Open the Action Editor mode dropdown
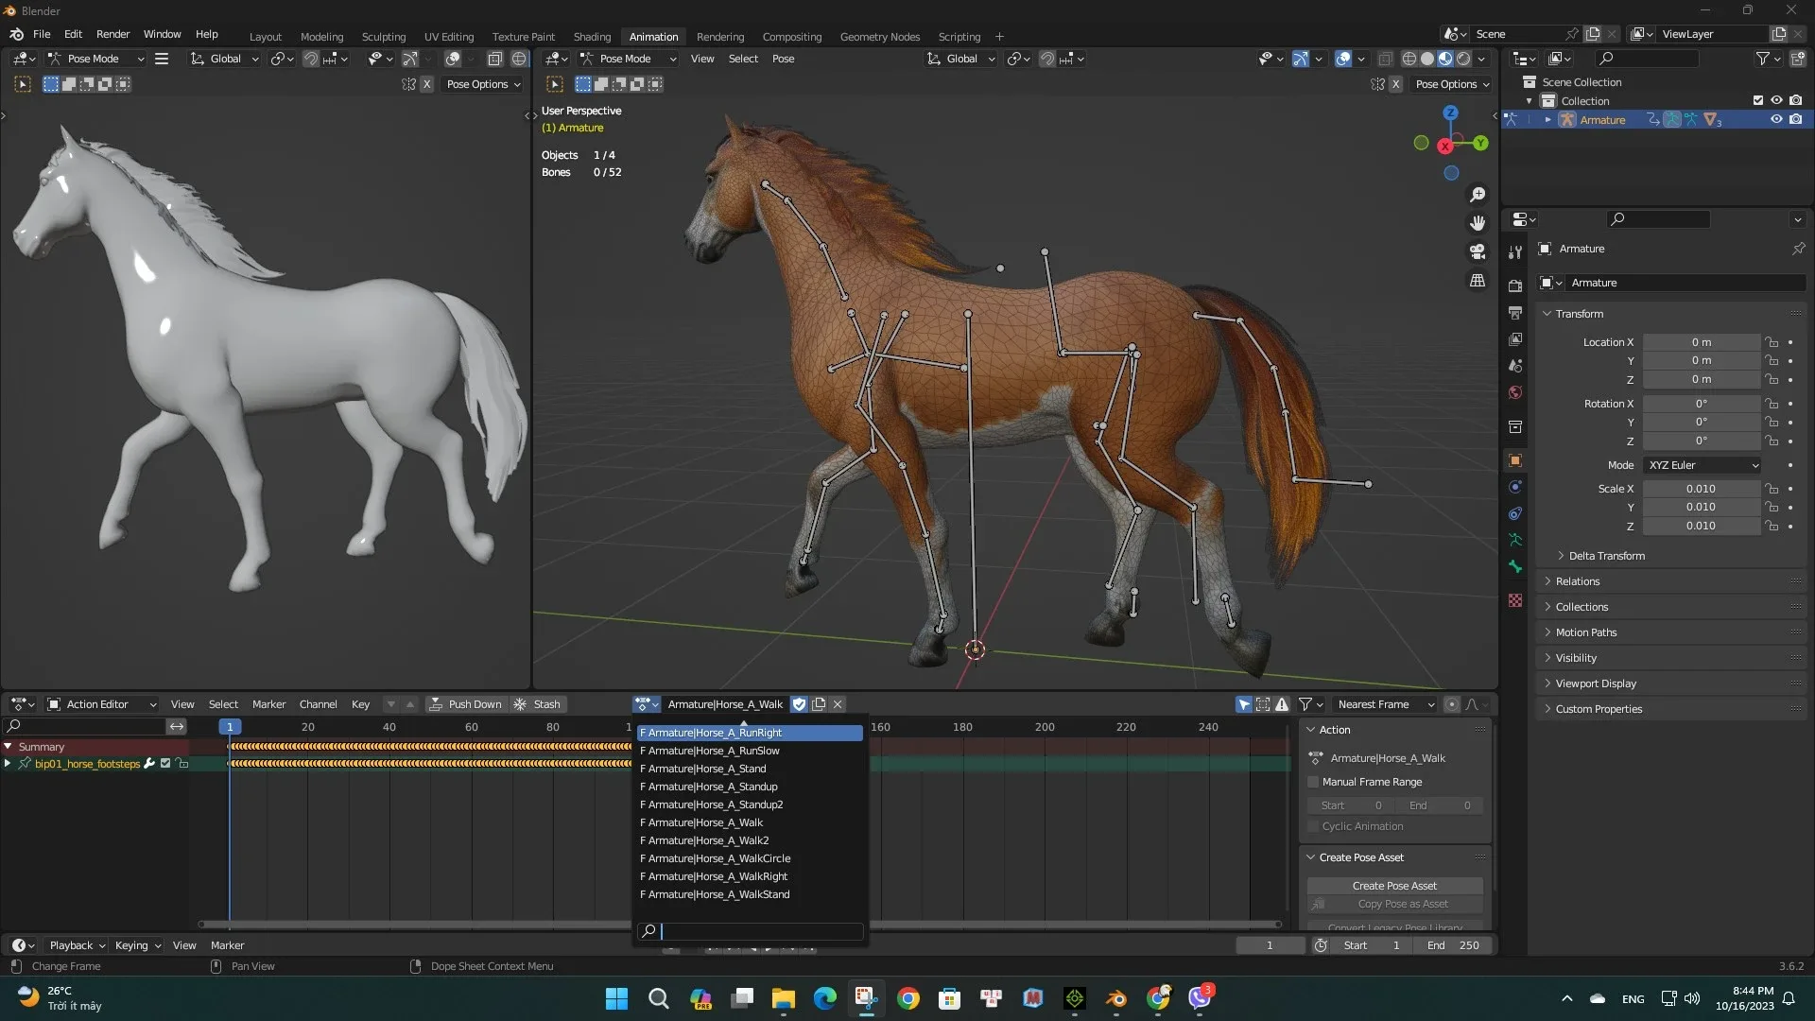 101,704
